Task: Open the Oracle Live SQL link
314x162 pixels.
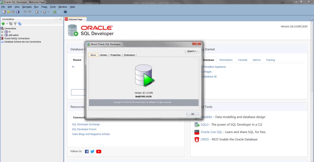Action: (212, 132)
